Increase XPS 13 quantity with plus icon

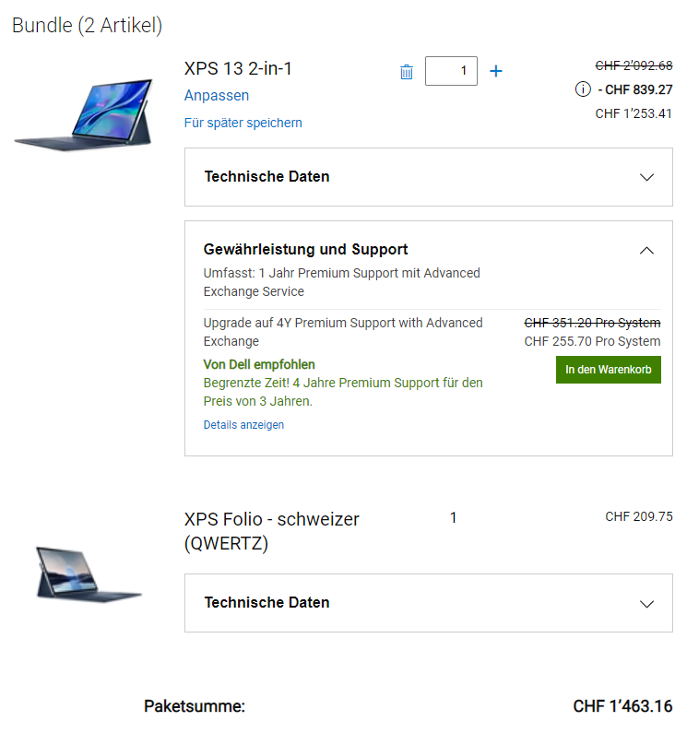click(496, 71)
